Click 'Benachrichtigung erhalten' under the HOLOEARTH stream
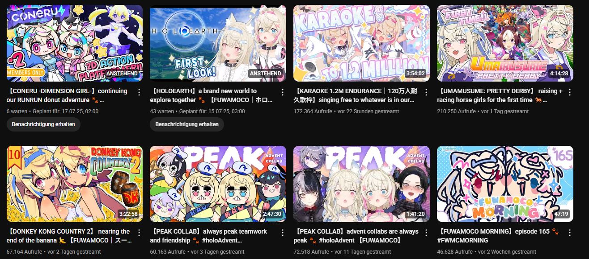Screen dimensions: 589x259 187,124
